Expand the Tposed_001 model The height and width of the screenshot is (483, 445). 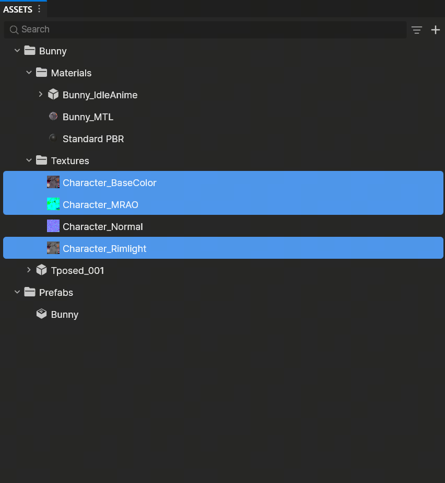(29, 270)
